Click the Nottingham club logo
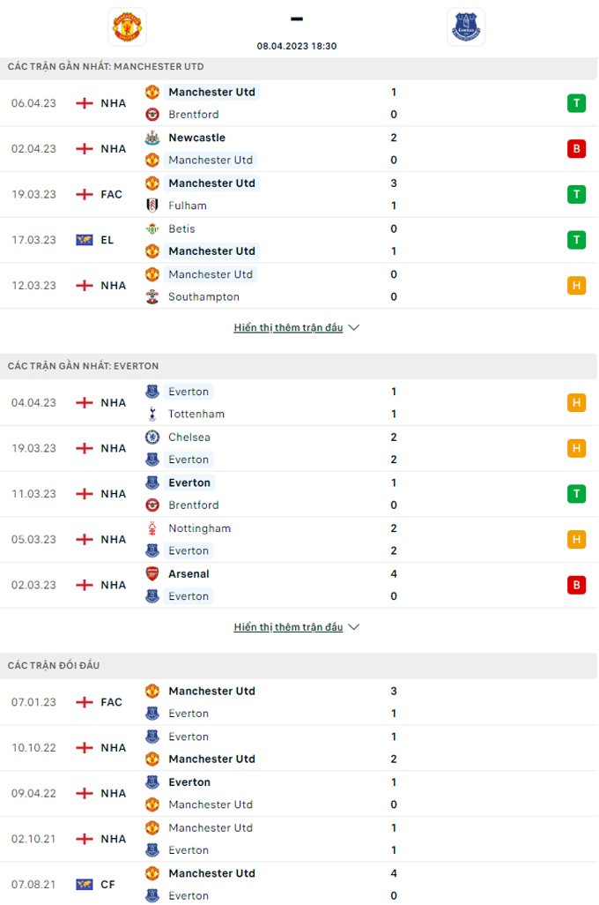The image size is (599, 905). tap(152, 528)
